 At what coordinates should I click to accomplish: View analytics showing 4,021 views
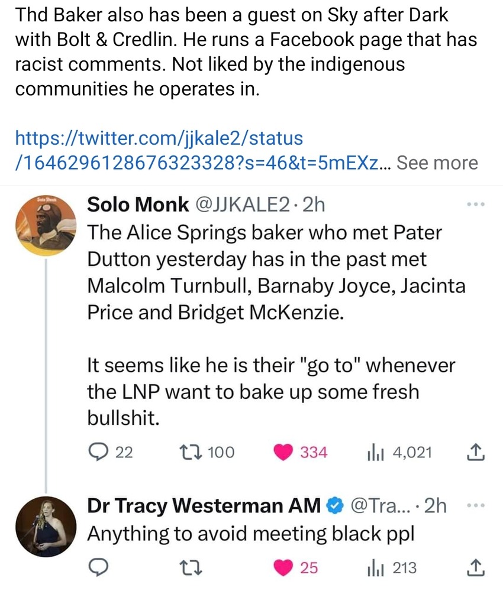pos(373,453)
